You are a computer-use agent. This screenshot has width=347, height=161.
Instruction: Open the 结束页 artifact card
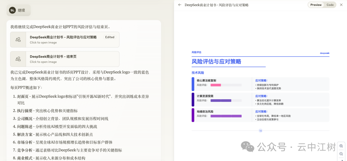(65, 59)
